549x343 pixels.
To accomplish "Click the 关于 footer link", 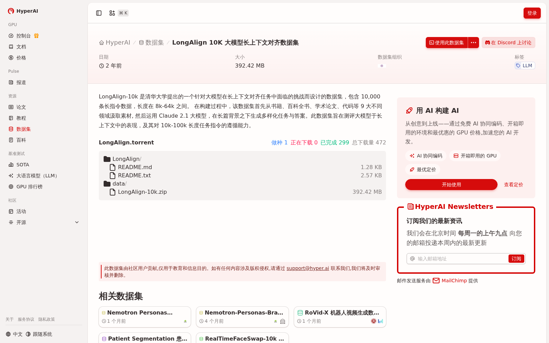I will pos(10,319).
